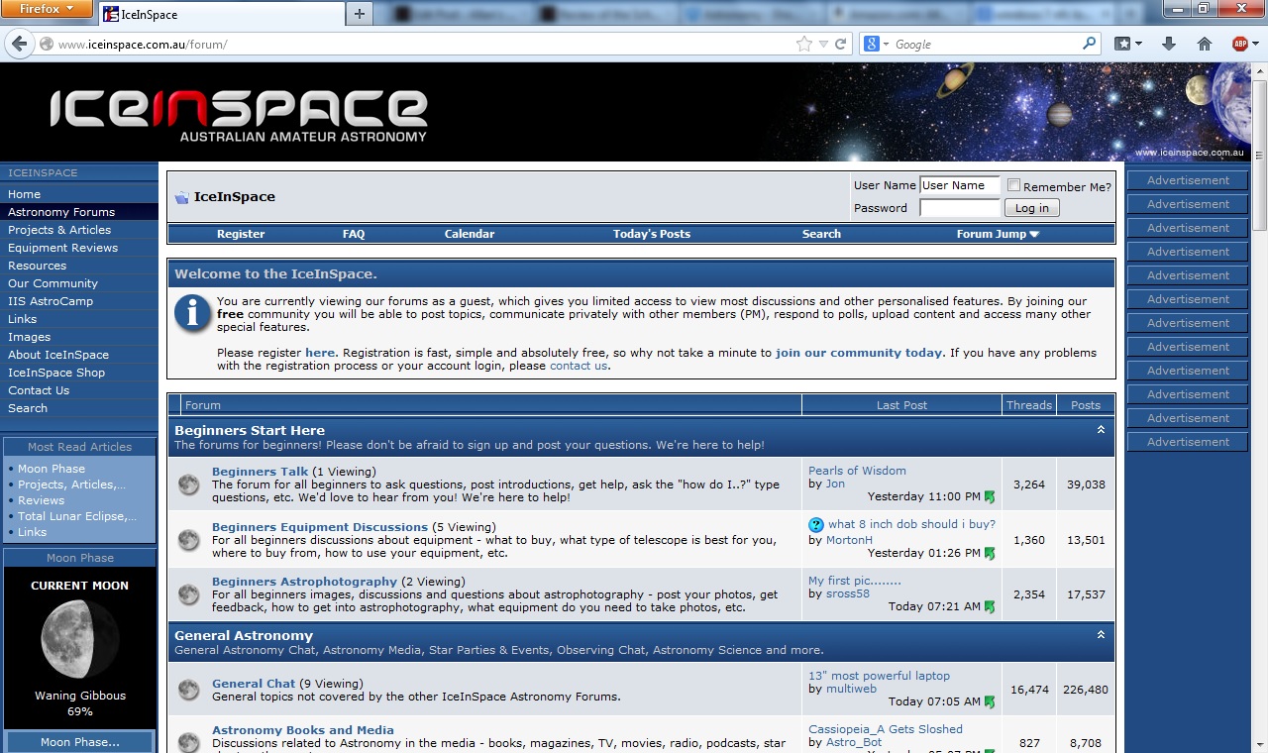1268x753 pixels.
Task: Open the Forum Jump dropdown
Action: 998,234
